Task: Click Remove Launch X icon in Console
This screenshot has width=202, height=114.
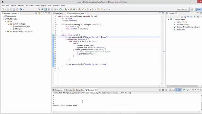Action: coord(163,90)
